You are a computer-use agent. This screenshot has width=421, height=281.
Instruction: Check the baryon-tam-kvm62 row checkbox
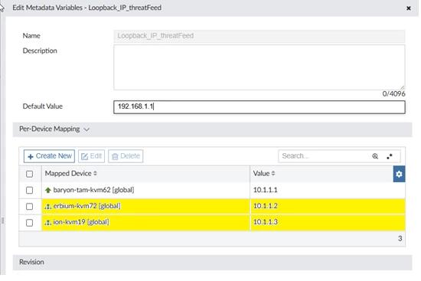pos(30,190)
